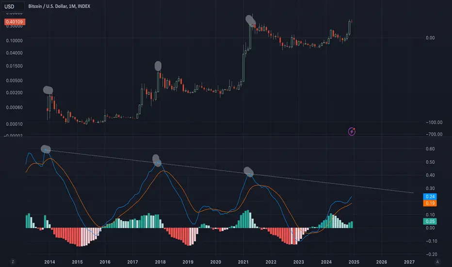Click the -0.10 indicator scale label
Viewport: 452px width, 267px height.
tap(431, 241)
